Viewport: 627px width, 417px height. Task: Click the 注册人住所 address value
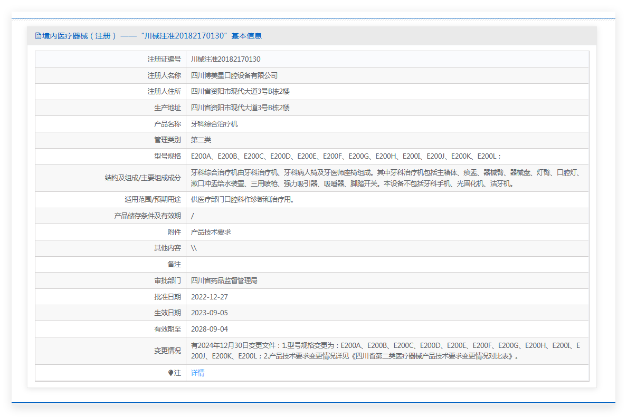tap(240, 91)
